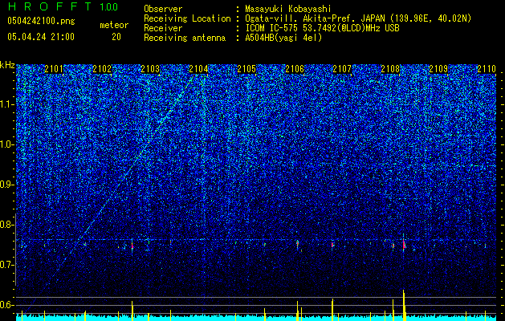Click the 0.7 kHz frequency axis label
This screenshot has width=505, height=321.
(x=6, y=265)
